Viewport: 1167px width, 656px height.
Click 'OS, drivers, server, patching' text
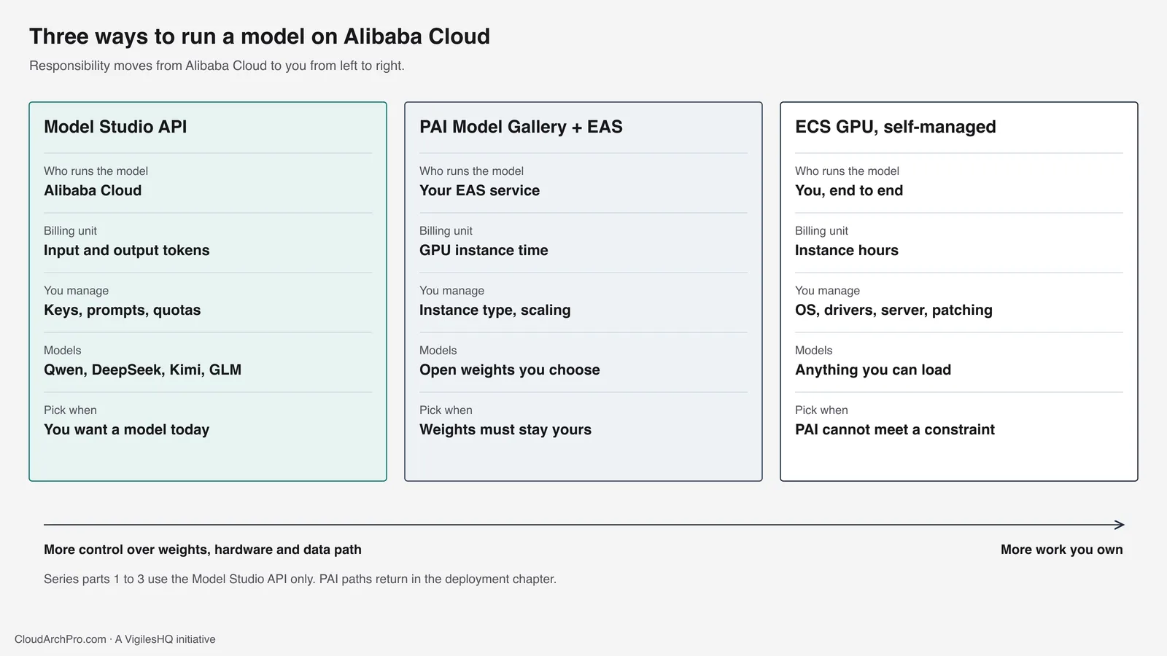click(893, 310)
